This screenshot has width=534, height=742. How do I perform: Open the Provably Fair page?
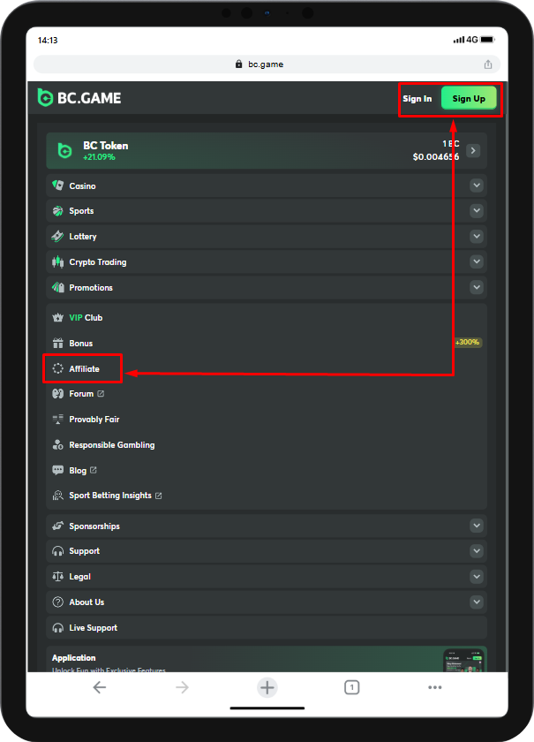click(94, 420)
